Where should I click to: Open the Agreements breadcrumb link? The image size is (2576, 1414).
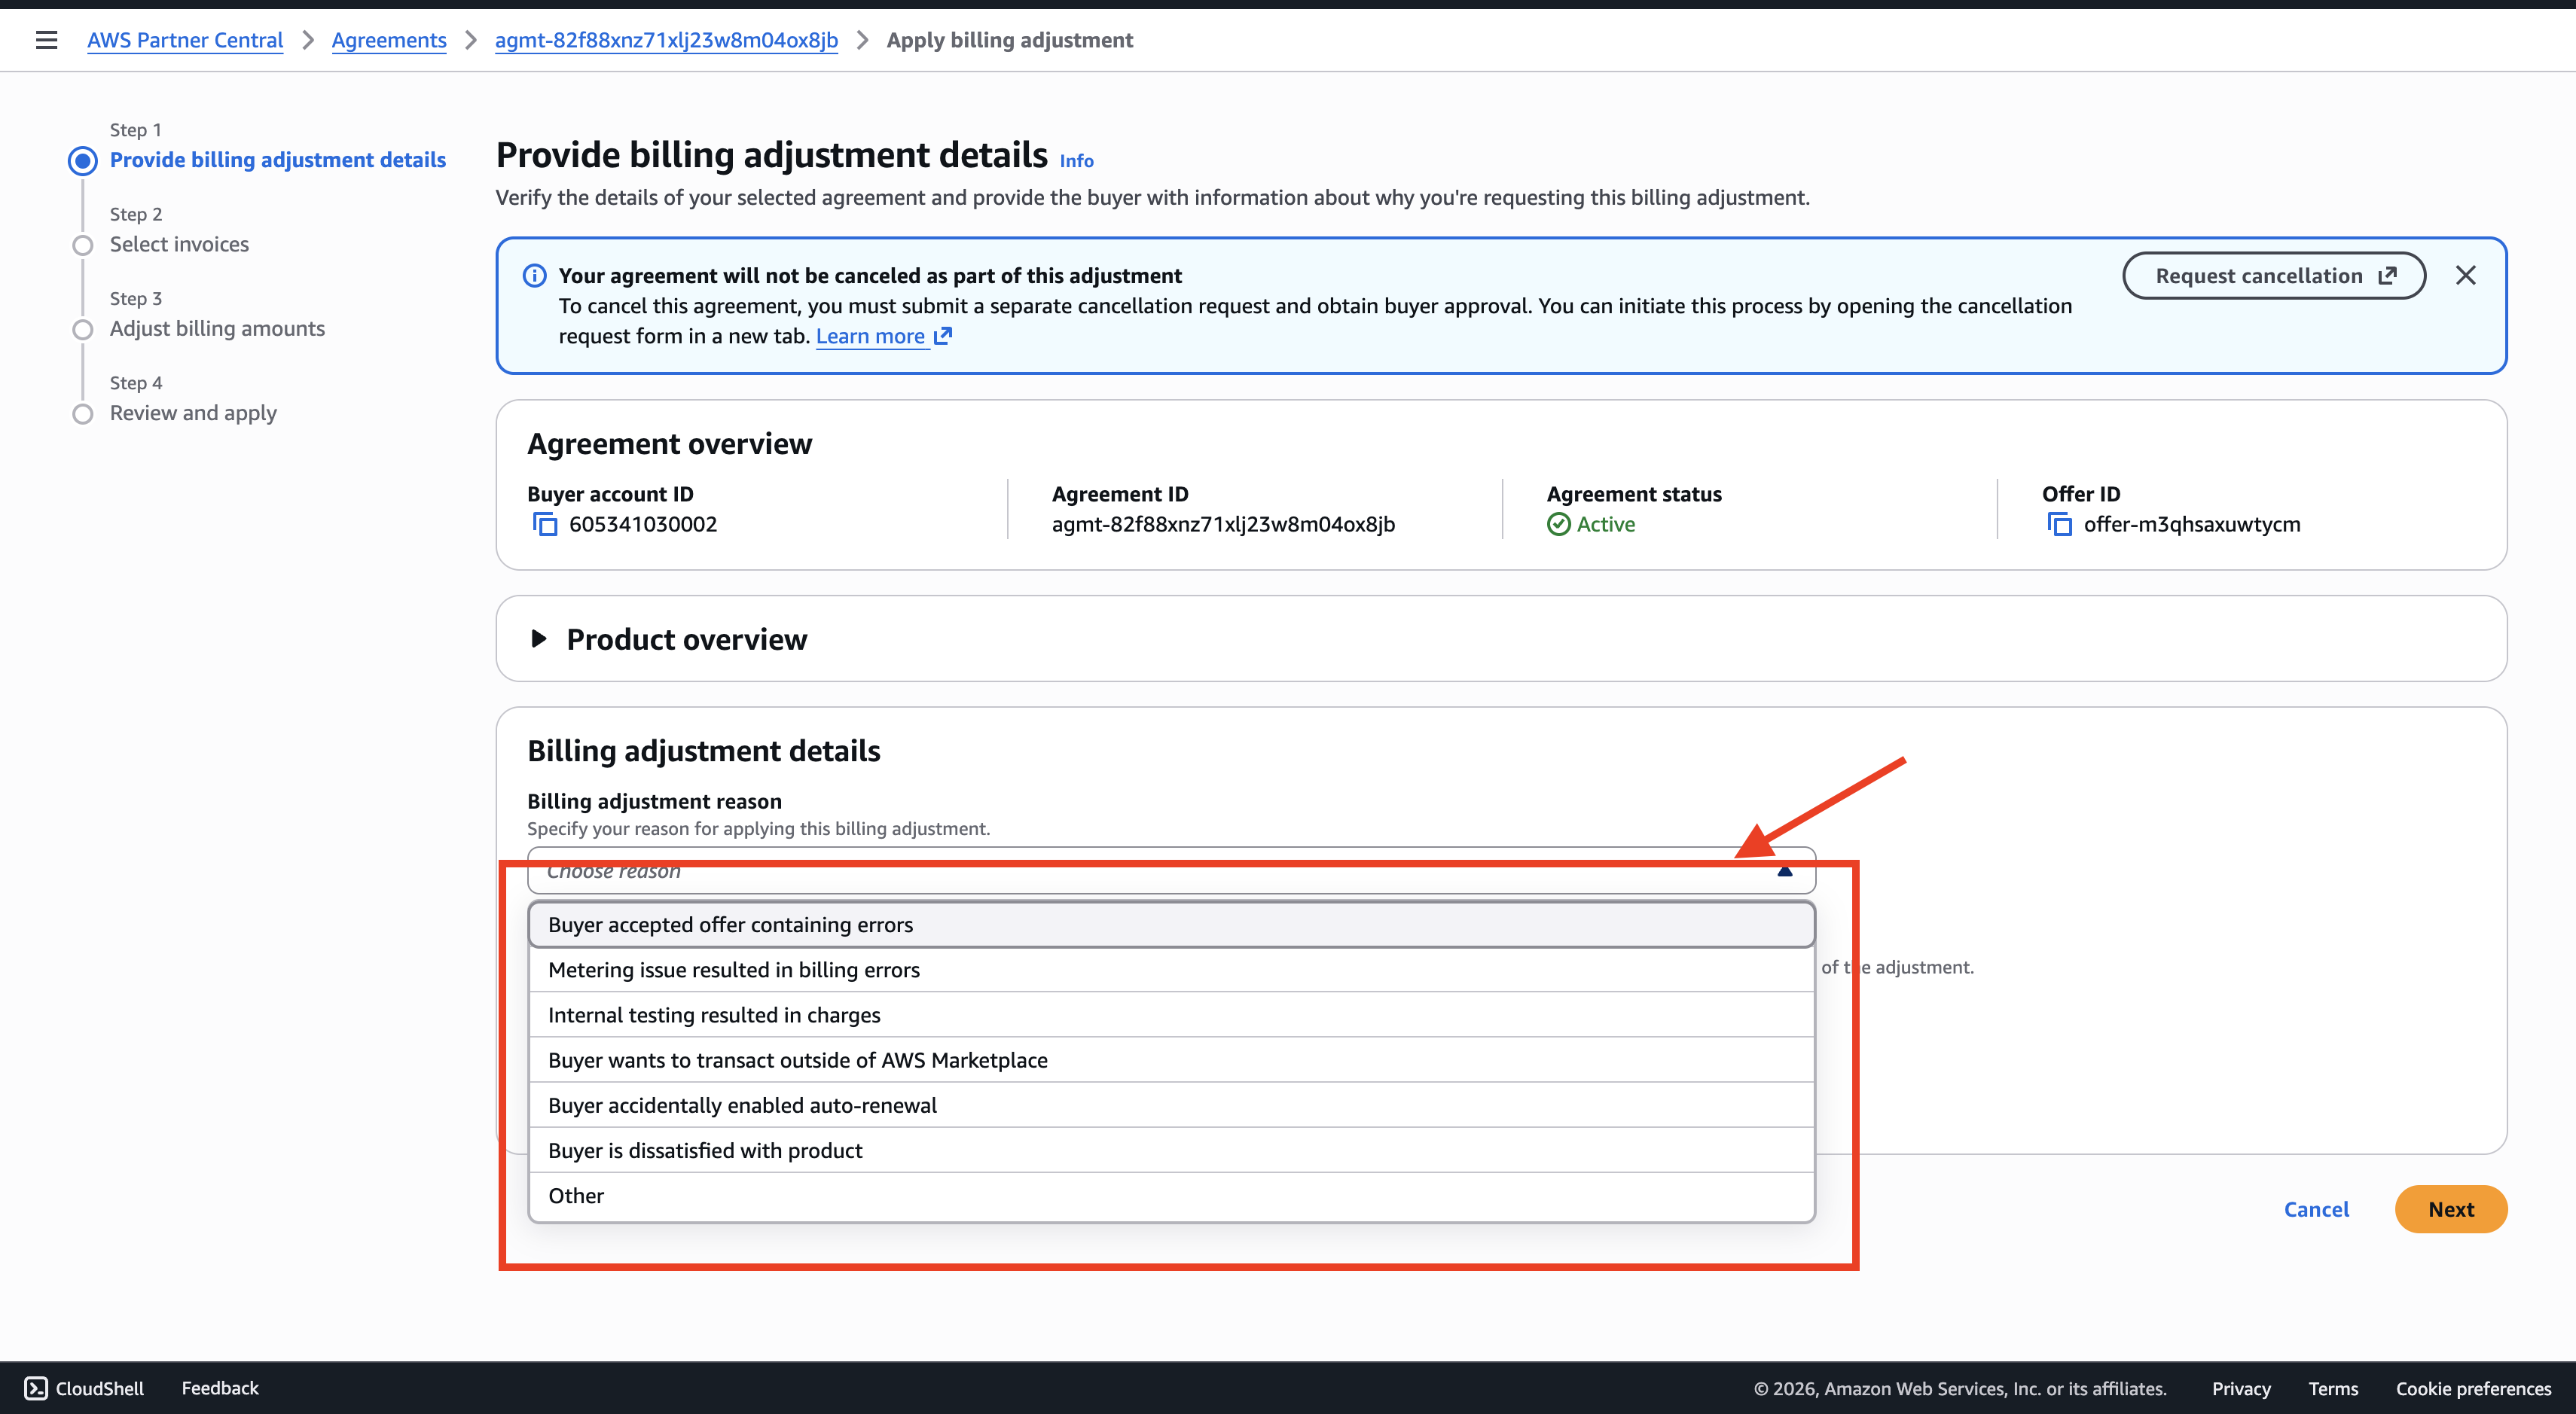(389, 40)
